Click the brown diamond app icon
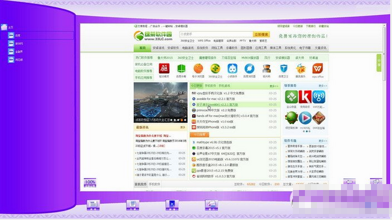The height and width of the screenshot is (220, 392). coord(319,118)
